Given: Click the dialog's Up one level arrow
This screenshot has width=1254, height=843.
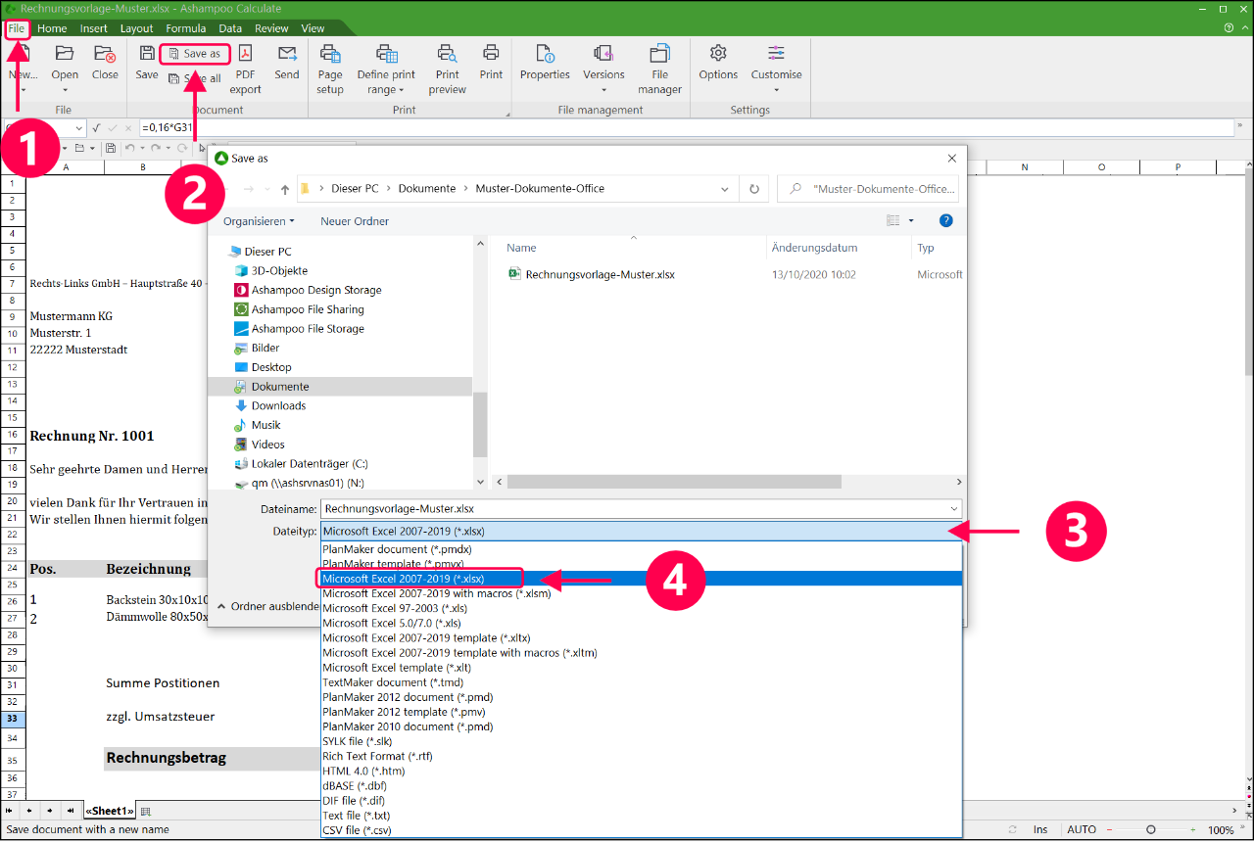Looking at the screenshot, I should click(285, 189).
